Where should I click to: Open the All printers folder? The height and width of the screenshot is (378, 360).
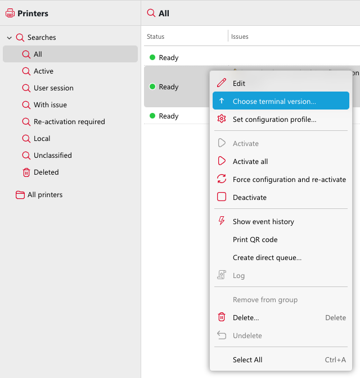pyautogui.click(x=45, y=195)
